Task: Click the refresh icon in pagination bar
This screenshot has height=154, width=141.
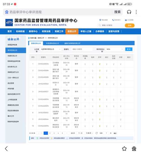Action: [96, 133]
